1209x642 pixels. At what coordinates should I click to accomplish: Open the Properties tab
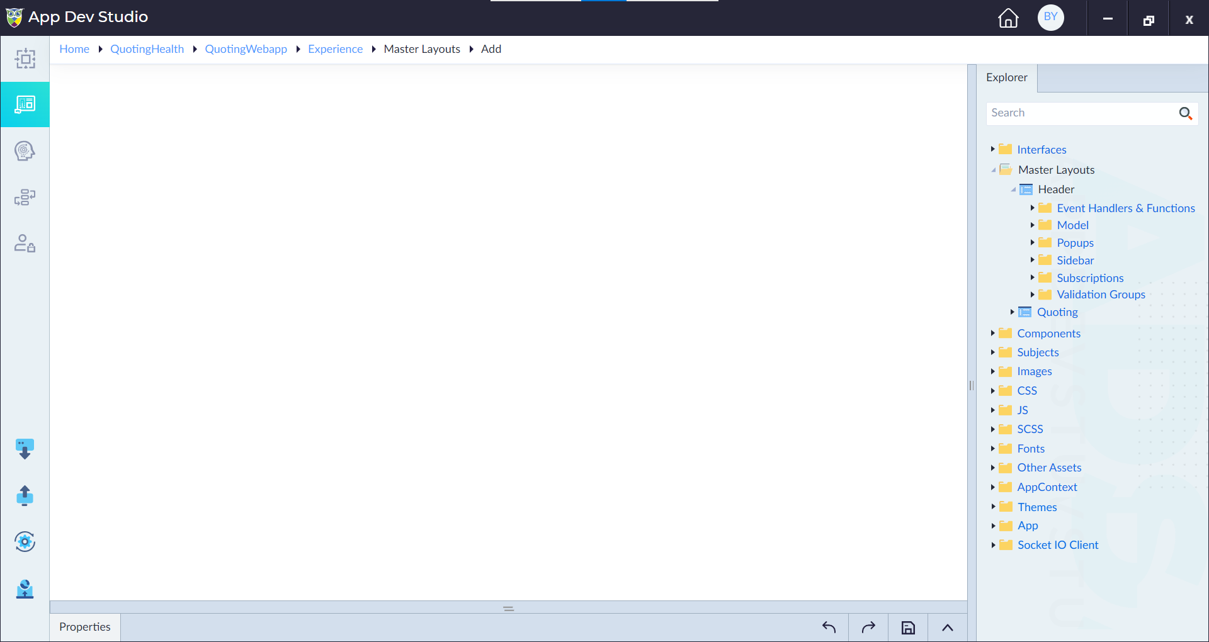click(85, 627)
